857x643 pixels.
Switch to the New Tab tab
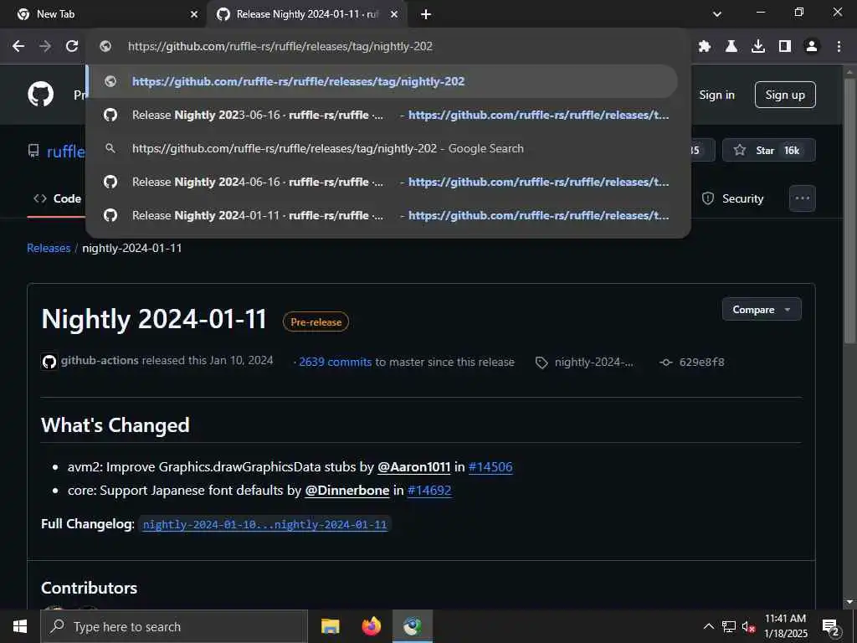(x=103, y=15)
